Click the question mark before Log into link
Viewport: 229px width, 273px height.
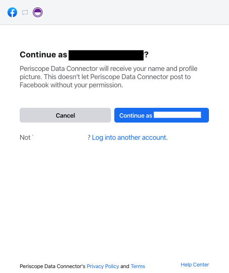89,138
